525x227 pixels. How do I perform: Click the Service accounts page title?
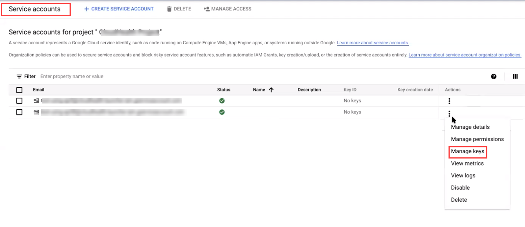click(35, 9)
